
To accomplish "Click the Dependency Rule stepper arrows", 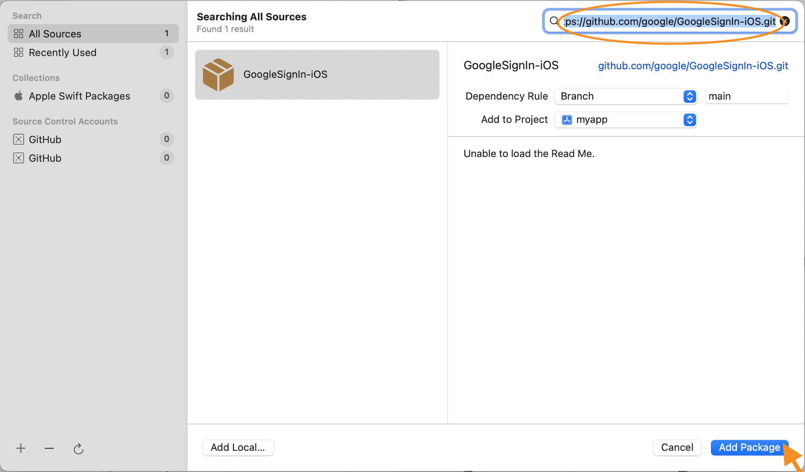I will [x=689, y=96].
